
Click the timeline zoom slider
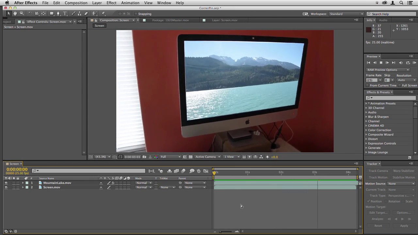click(225, 232)
